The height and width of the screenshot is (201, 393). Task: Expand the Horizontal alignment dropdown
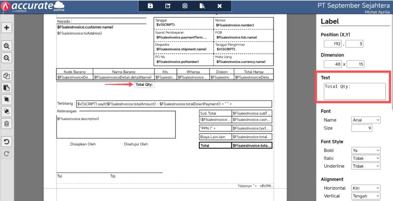pos(366,188)
